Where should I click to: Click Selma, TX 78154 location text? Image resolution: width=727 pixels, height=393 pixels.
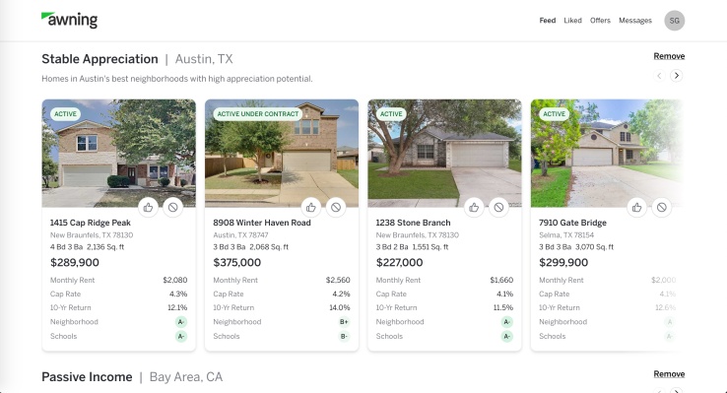pos(566,235)
